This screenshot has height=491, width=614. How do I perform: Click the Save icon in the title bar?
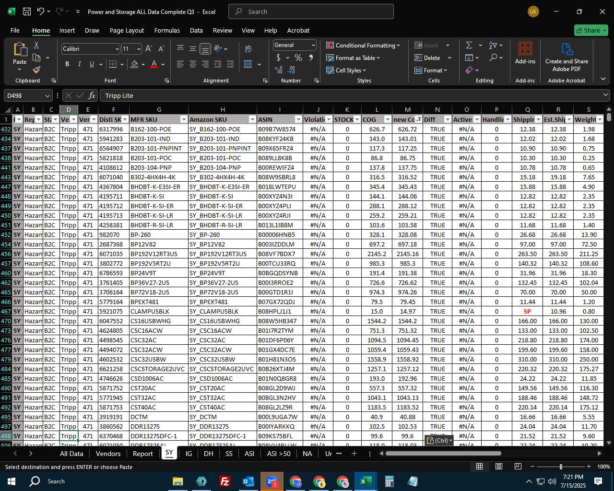pyautogui.click(x=27, y=12)
